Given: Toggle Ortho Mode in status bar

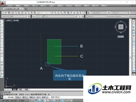Looking at the screenshot, I should pyautogui.click(x=39, y=100).
